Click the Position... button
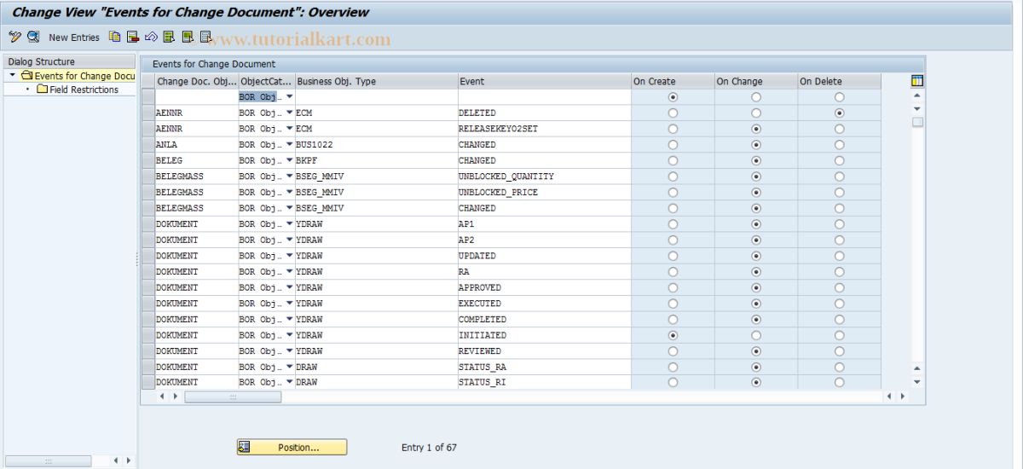1023x469 pixels. pyautogui.click(x=292, y=447)
